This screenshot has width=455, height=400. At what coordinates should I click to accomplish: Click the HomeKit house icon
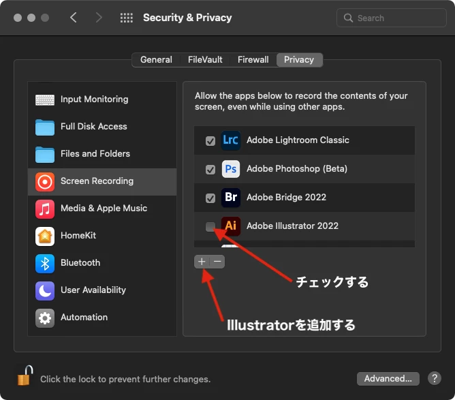[45, 236]
